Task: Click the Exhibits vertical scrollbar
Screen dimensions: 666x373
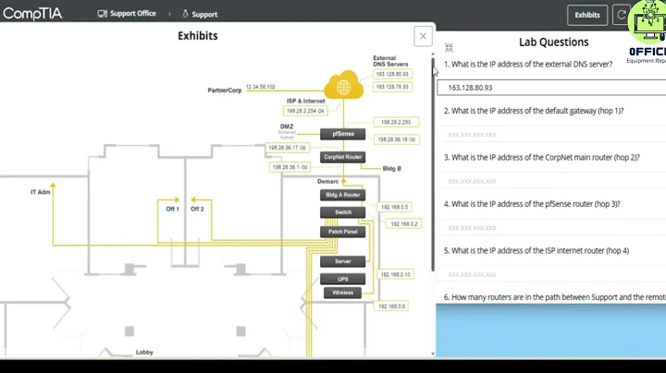Action: pos(433,164)
